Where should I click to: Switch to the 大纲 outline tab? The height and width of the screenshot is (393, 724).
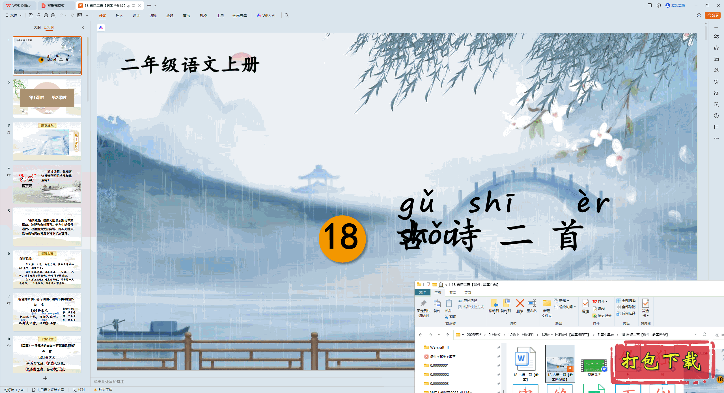37,27
